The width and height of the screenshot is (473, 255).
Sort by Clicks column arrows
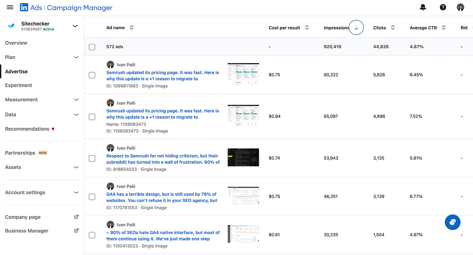click(x=393, y=28)
